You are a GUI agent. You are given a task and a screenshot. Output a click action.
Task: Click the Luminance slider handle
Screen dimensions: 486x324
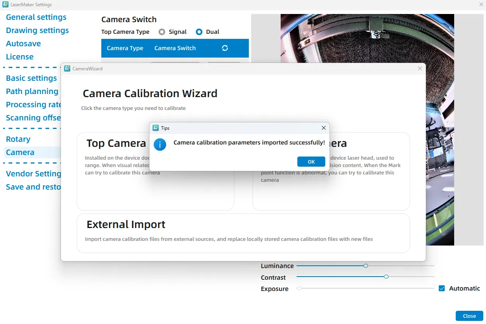pyautogui.click(x=366, y=266)
